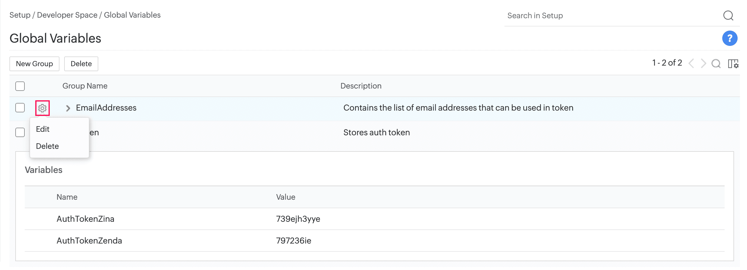
Task: Open the Setup breadcrumb link
Action: coord(20,15)
